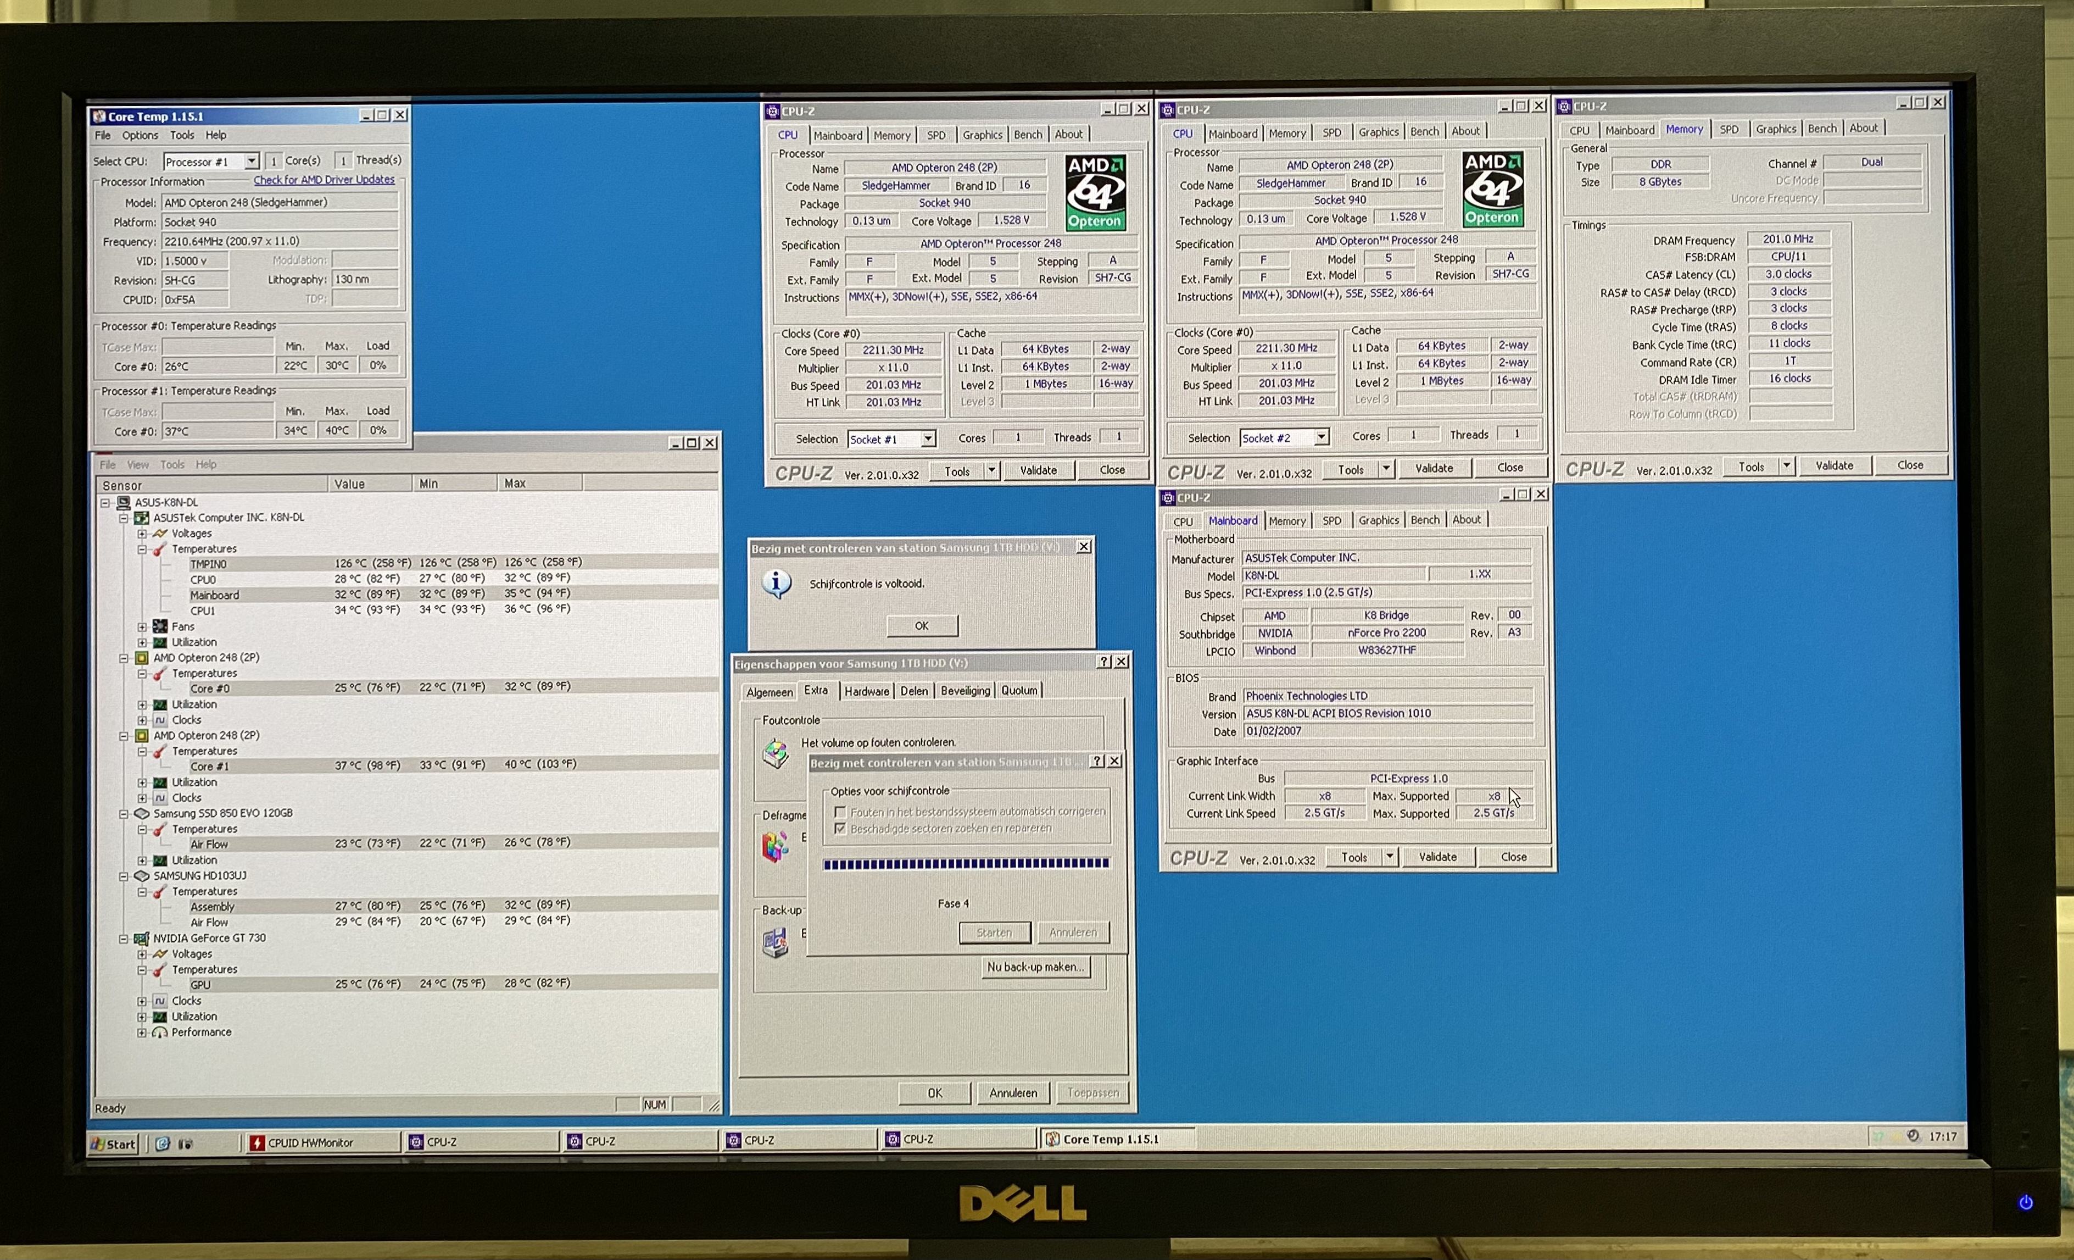The width and height of the screenshot is (2074, 1260).
Task: Click the Back-up icon in properties dialog
Action: click(x=775, y=942)
